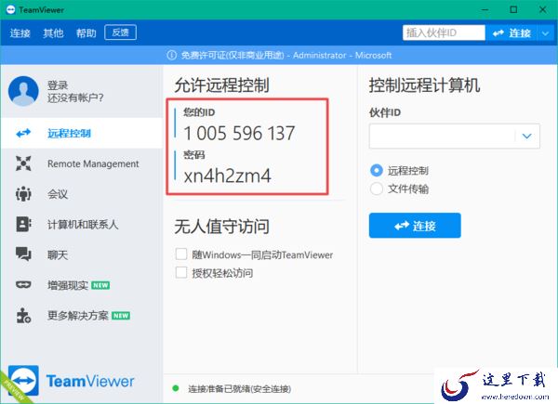
Task: Click the NEW badge beside 更多解决方案
Action: [x=121, y=316]
